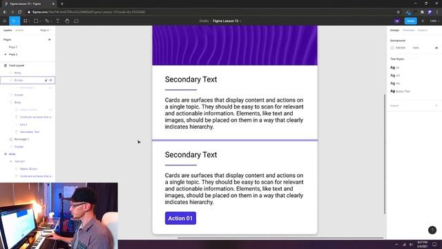Click the Drafts breadcrumb link

click(204, 21)
